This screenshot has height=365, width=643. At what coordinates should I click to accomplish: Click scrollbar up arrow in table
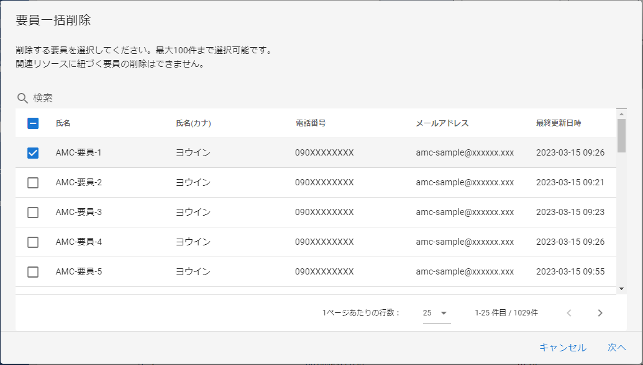(x=621, y=113)
